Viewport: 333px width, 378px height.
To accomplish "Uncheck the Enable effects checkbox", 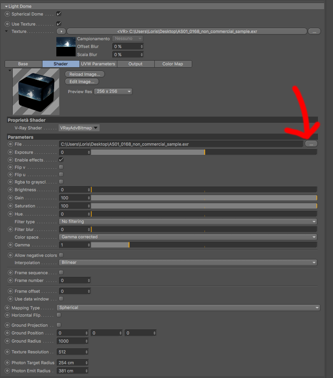I will click(61, 159).
